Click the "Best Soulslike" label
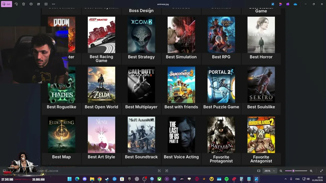The height and width of the screenshot is (183, 326). pyautogui.click(x=261, y=107)
